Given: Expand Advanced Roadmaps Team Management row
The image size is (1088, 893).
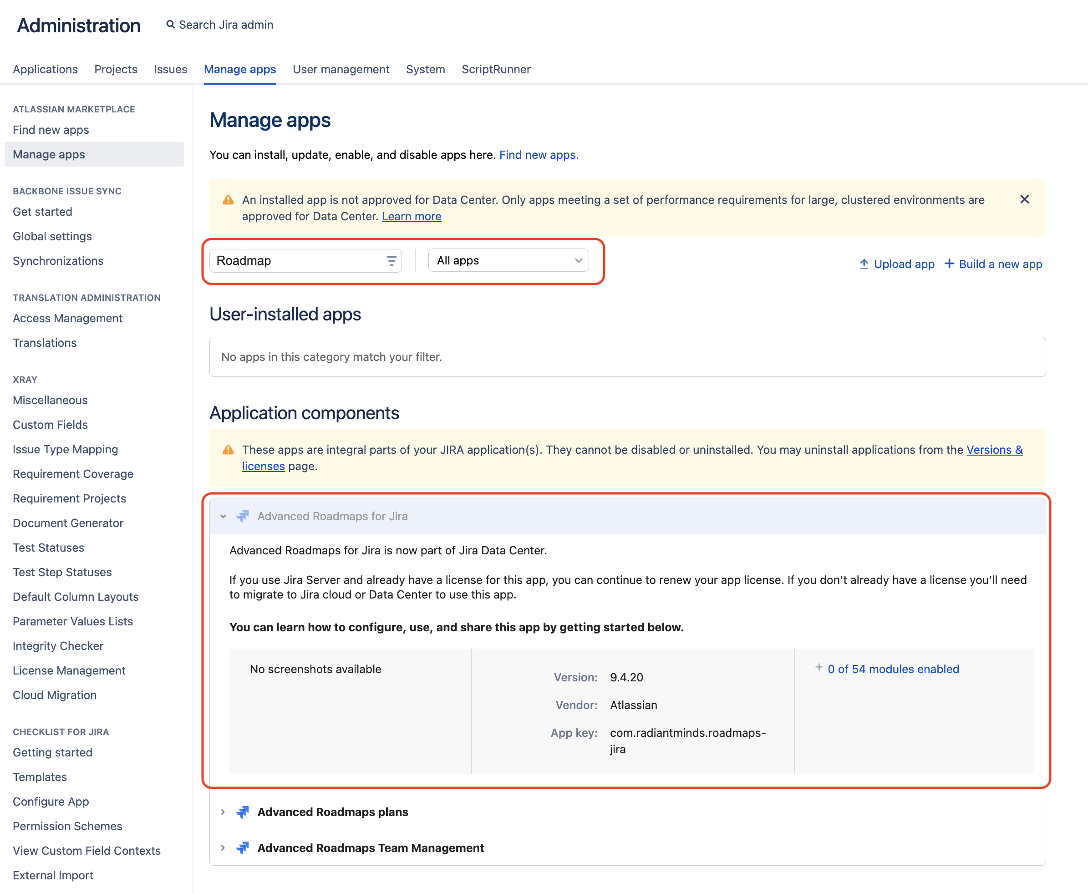Looking at the screenshot, I should pos(223,848).
